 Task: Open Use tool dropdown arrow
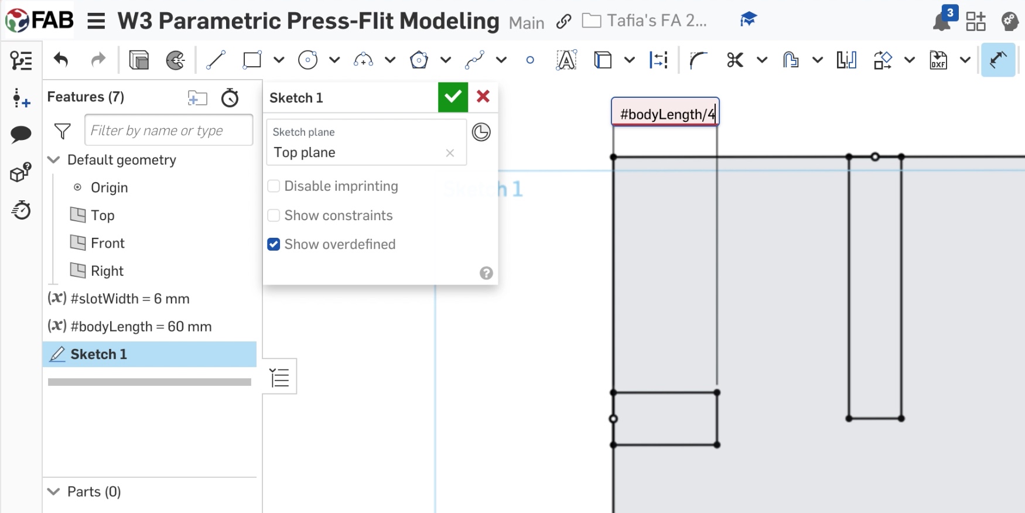click(630, 60)
